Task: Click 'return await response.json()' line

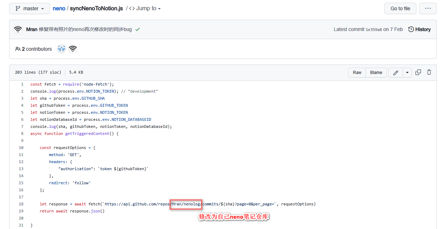Action: coord(72,211)
